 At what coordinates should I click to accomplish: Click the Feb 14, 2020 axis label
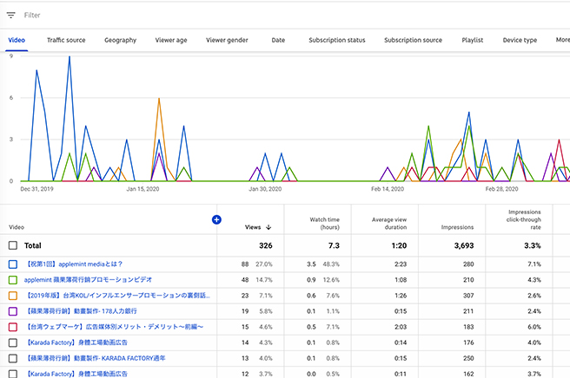[x=388, y=189]
